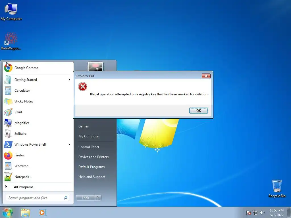Click the Windows PowerShell icon

click(x=8, y=144)
